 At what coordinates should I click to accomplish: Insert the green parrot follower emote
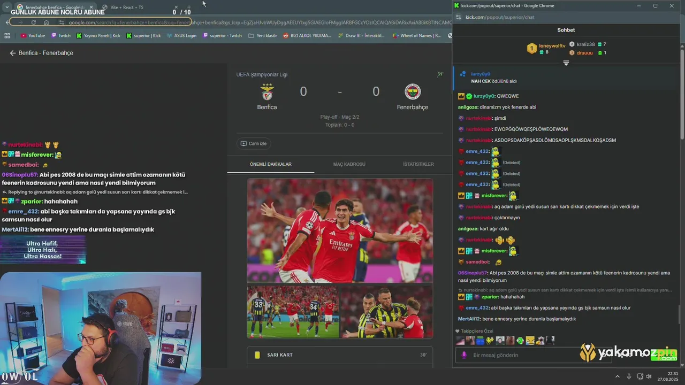coord(520,340)
